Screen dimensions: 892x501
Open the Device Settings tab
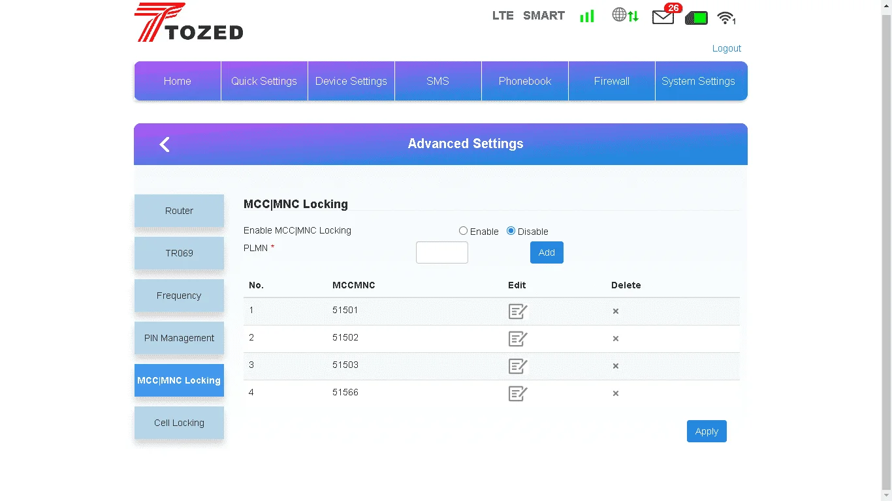coord(351,81)
